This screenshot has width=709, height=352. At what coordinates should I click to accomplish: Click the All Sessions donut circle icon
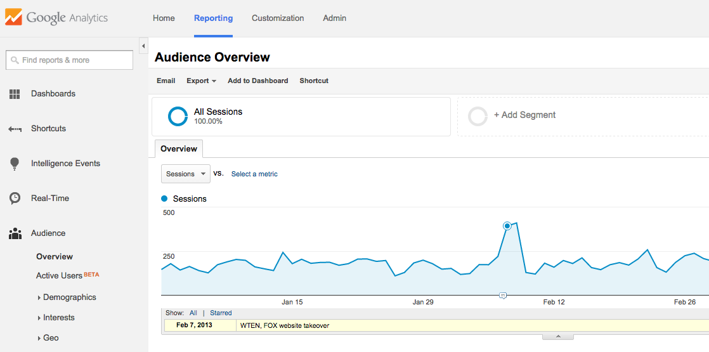pyautogui.click(x=178, y=116)
